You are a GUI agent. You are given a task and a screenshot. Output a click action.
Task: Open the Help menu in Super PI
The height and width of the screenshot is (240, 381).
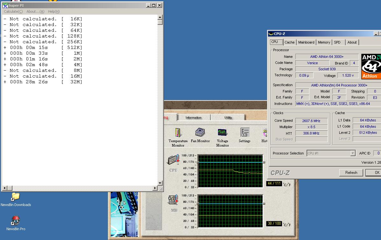point(54,11)
